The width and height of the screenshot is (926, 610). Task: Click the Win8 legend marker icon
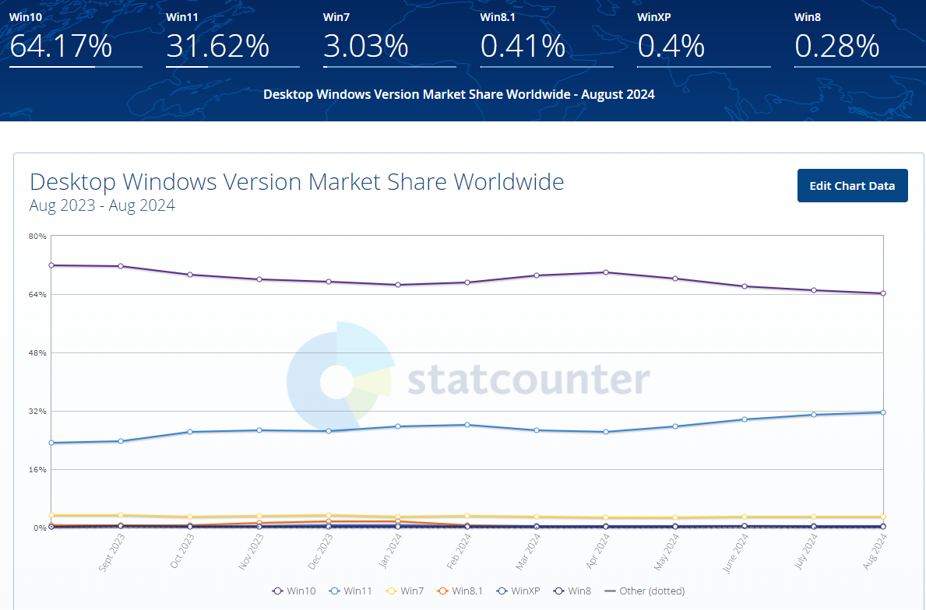point(559,591)
